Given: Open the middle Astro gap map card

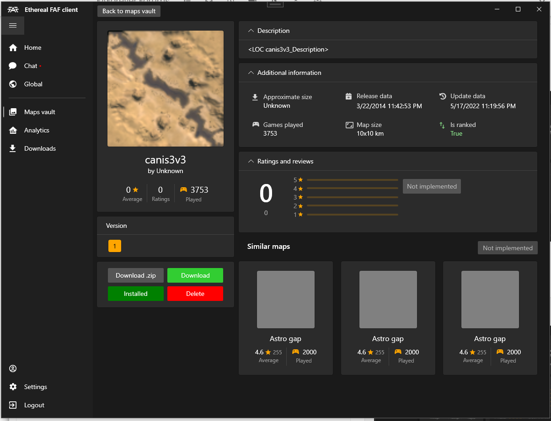Looking at the screenshot, I should (x=388, y=318).
